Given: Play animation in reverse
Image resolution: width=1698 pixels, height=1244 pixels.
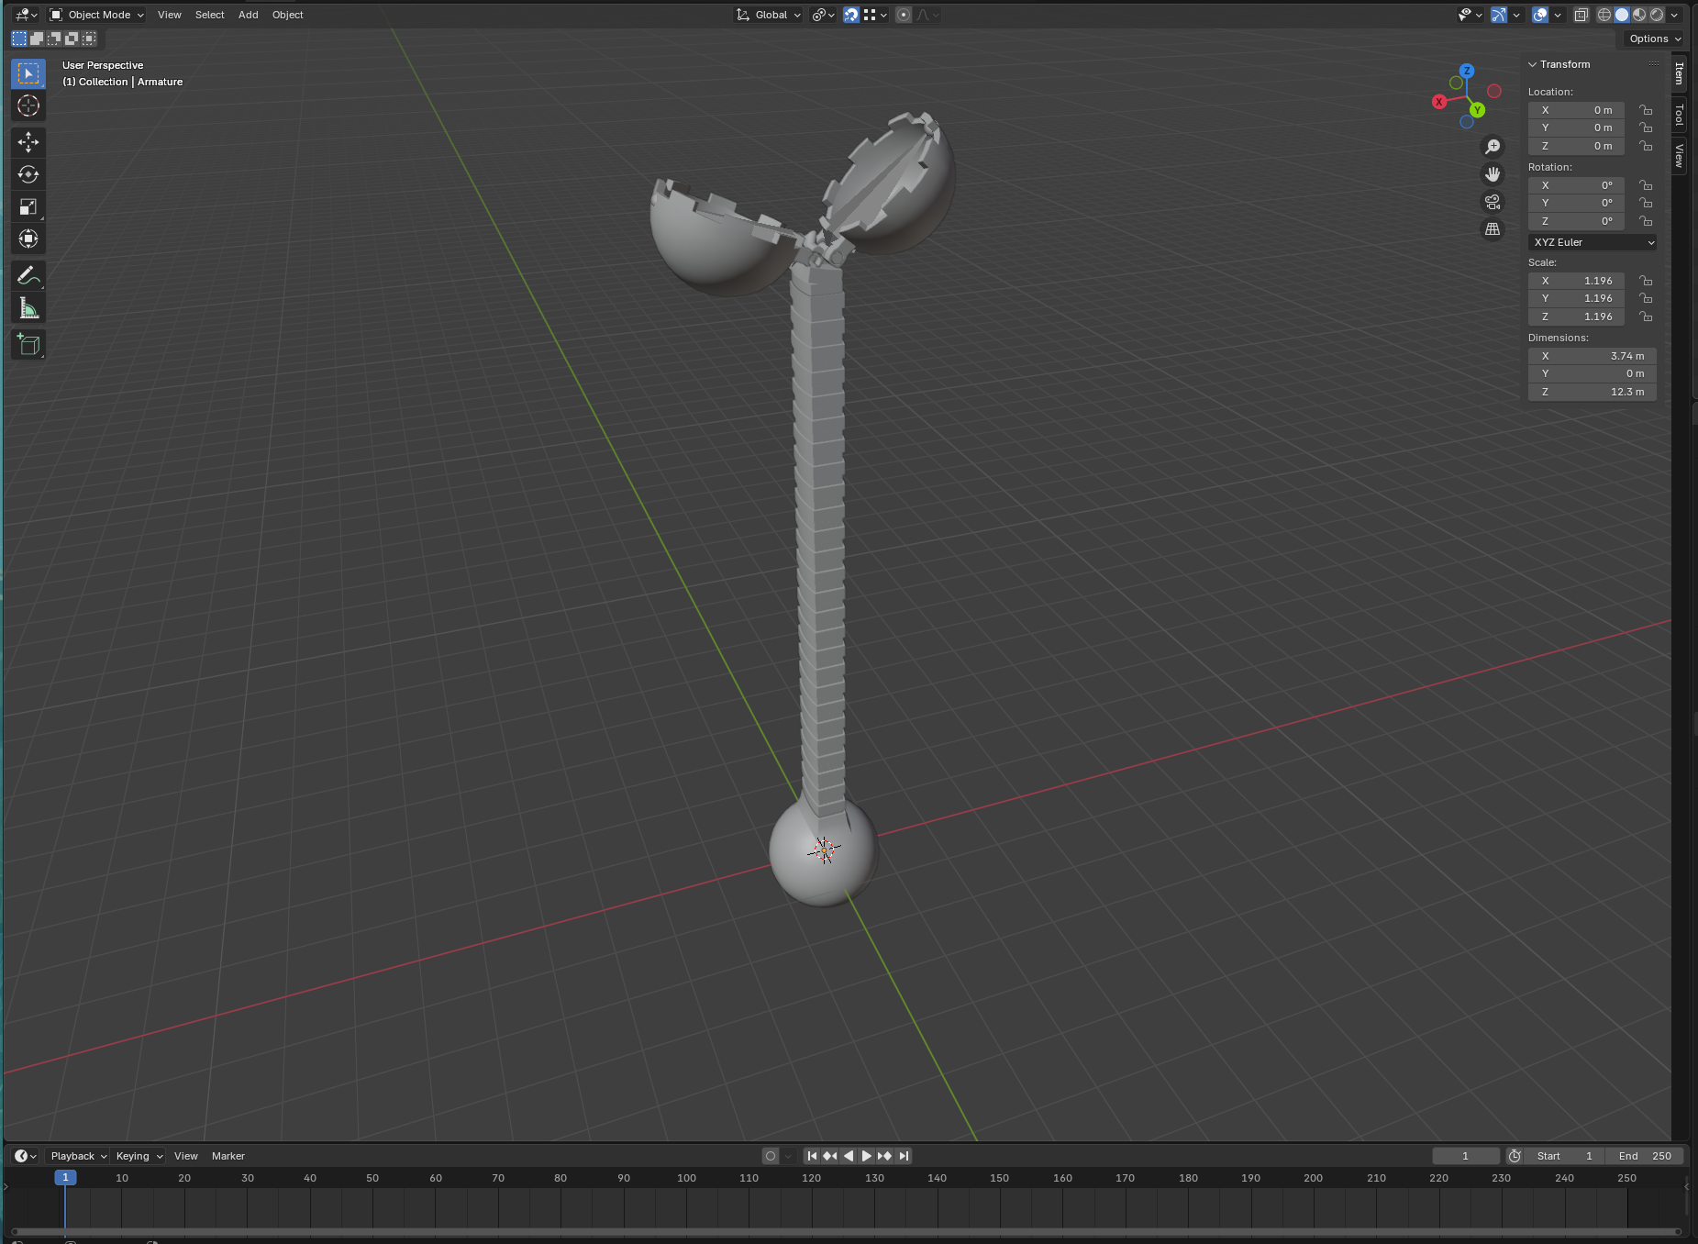Looking at the screenshot, I should [x=849, y=1156].
